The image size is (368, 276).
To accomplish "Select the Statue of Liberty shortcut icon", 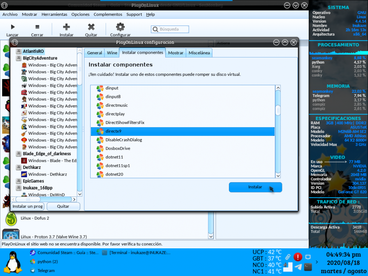I will (24, 78).
